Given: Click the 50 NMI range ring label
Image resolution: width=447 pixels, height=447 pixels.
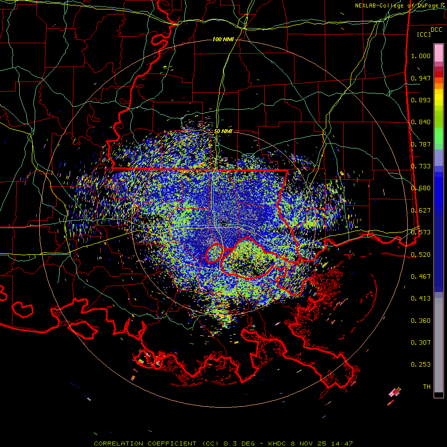Looking at the screenshot, I should pyautogui.click(x=223, y=132).
